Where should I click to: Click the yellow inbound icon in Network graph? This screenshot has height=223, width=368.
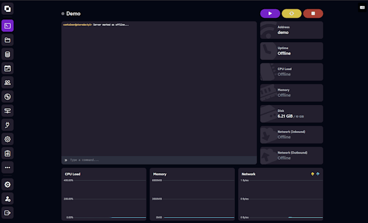click(312, 174)
